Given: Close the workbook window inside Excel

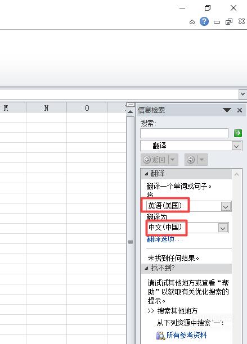Looking at the screenshot, I should (241, 21).
